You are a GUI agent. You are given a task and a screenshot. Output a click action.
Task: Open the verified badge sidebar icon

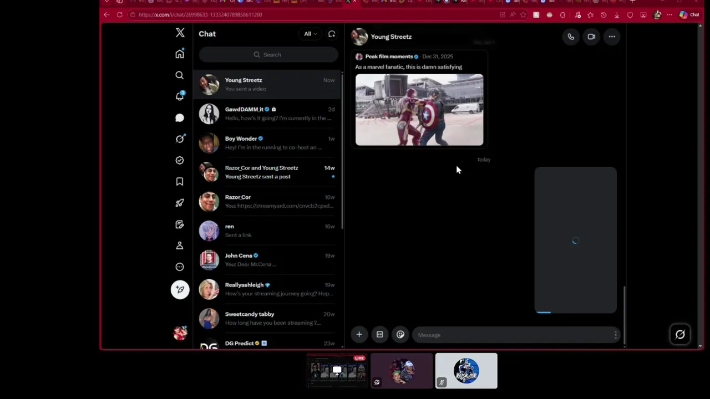(x=180, y=160)
